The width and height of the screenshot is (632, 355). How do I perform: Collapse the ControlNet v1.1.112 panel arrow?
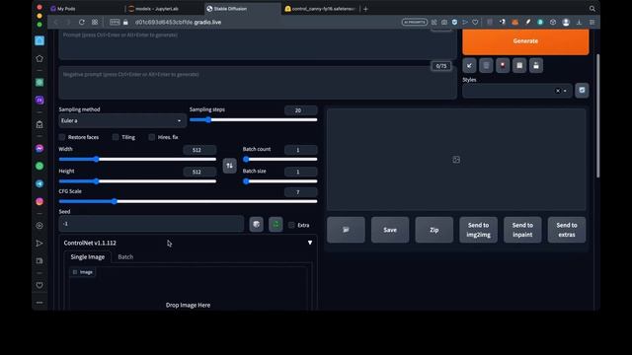pos(310,243)
